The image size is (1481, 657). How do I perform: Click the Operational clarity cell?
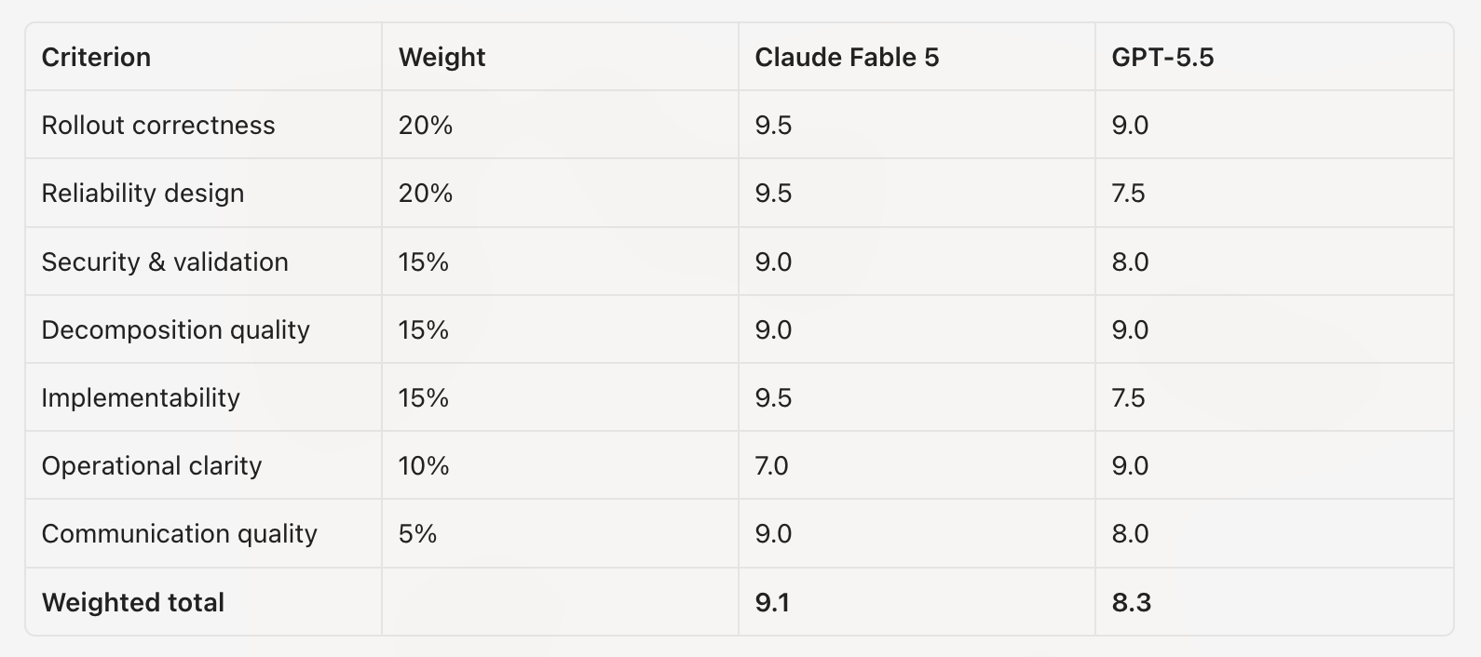(x=152, y=465)
